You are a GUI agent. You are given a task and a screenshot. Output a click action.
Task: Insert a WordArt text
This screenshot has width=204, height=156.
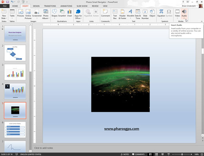pos(130,14)
